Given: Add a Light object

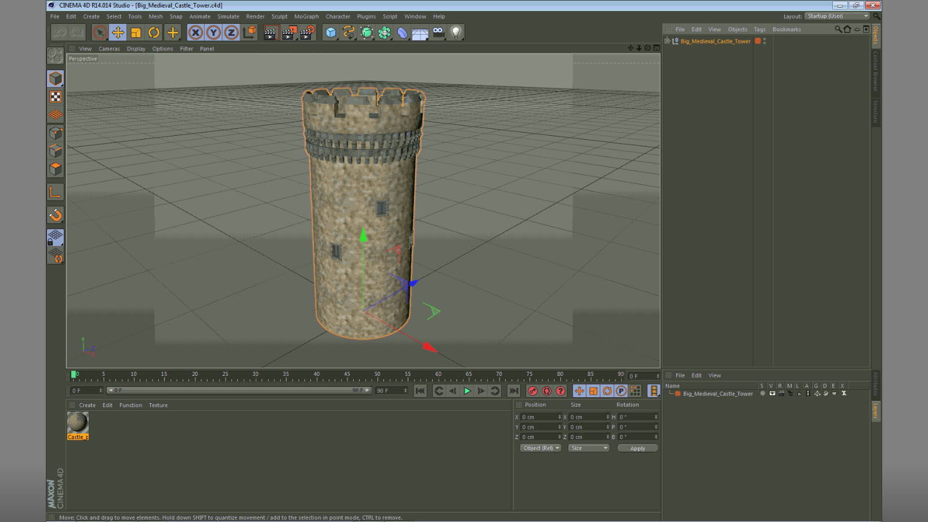Looking at the screenshot, I should pos(456,32).
